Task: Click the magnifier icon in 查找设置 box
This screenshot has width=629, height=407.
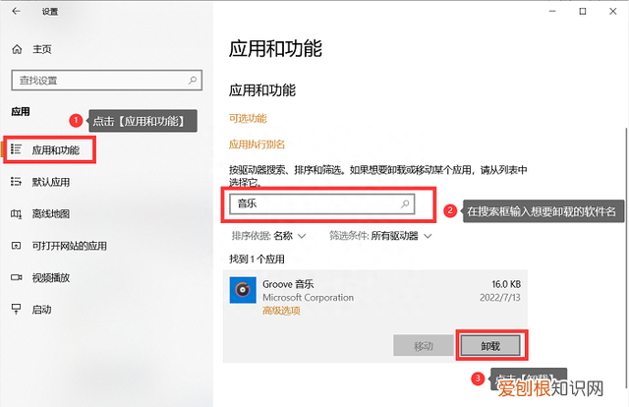Action: (x=193, y=81)
